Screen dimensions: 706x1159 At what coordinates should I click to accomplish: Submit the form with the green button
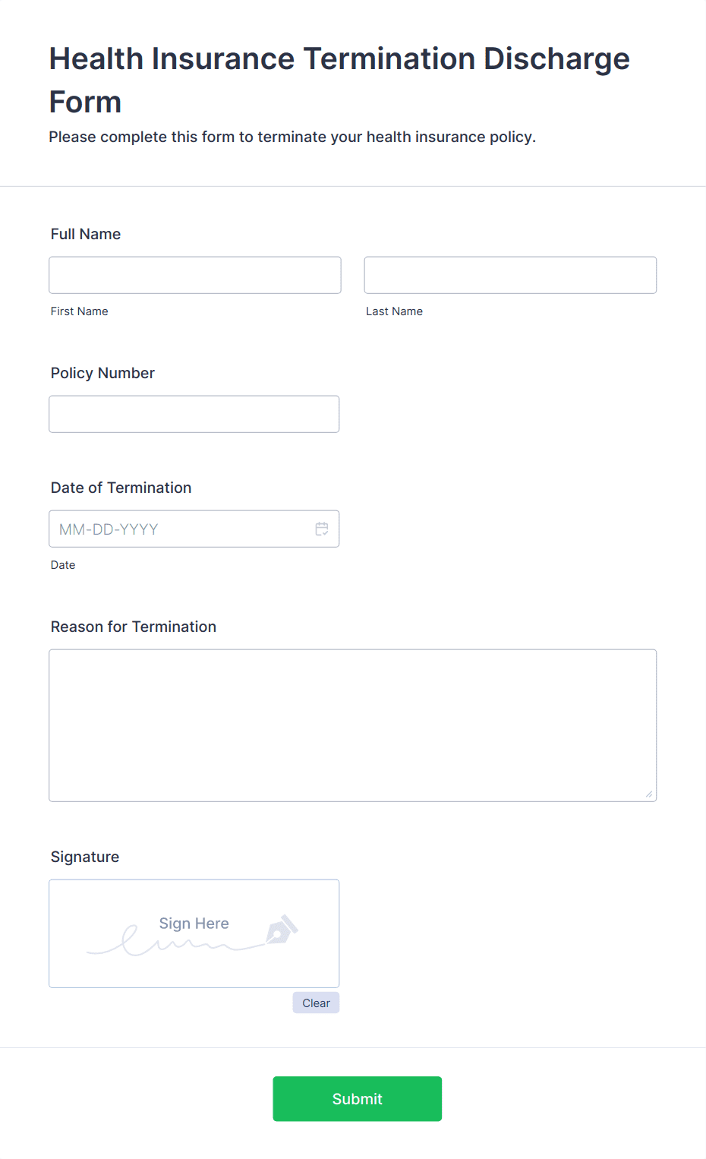(x=358, y=1099)
